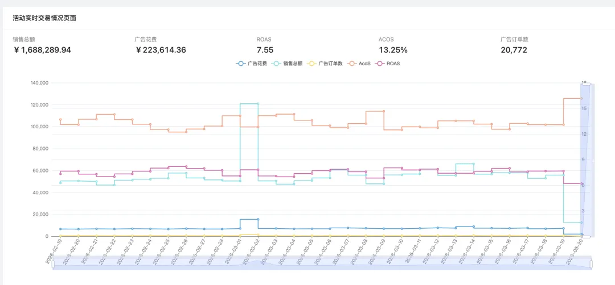Click the ROAS summary value 7.55
This screenshot has width=615, height=285.
pyautogui.click(x=265, y=50)
